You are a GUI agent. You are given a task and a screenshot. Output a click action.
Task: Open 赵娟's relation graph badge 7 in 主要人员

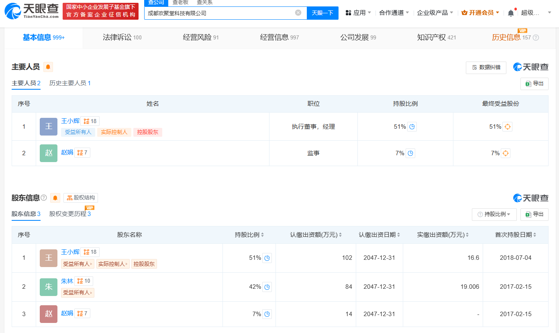(82, 152)
